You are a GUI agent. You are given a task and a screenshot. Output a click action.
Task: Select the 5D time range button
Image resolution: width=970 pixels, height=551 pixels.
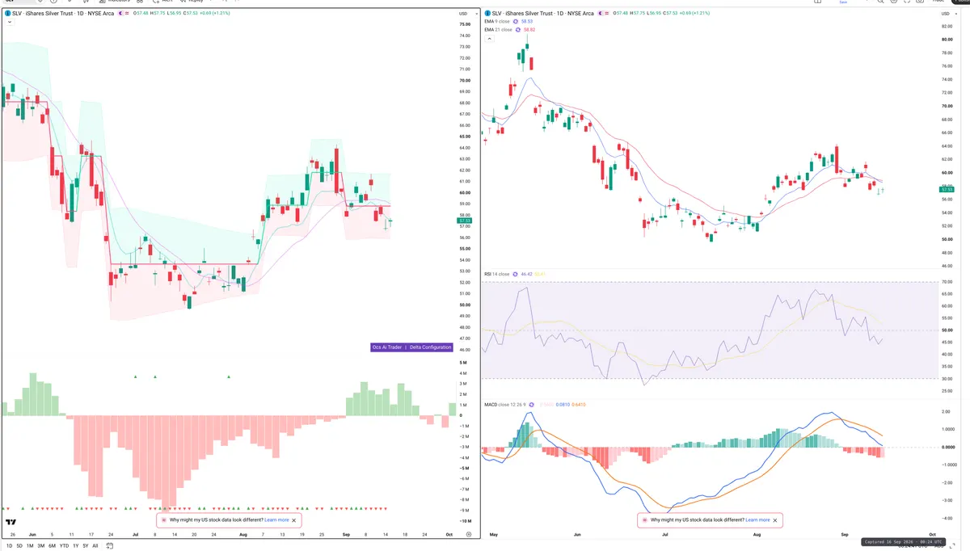pos(19,546)
